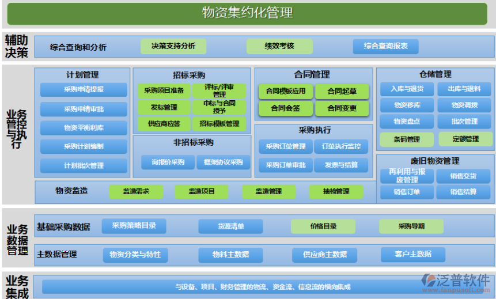The width and height of the screenshot is (496, 299).
Task: Open 入库与退货
Action: pos(407,89)
